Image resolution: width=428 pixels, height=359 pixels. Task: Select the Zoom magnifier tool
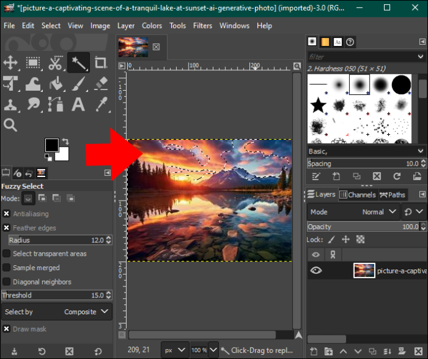click(x=11, y=125)
